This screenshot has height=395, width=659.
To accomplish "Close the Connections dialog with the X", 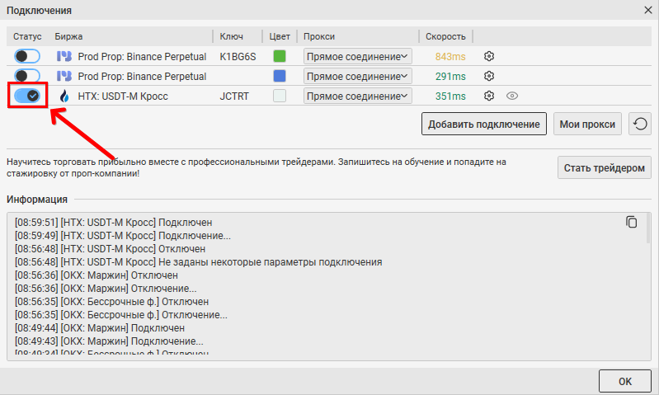I will point(647,10).
